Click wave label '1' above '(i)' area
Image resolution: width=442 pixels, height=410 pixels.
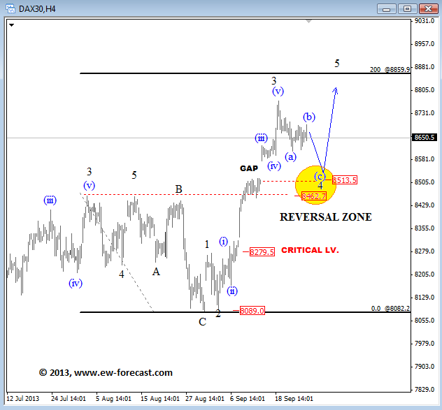[207, 244]
